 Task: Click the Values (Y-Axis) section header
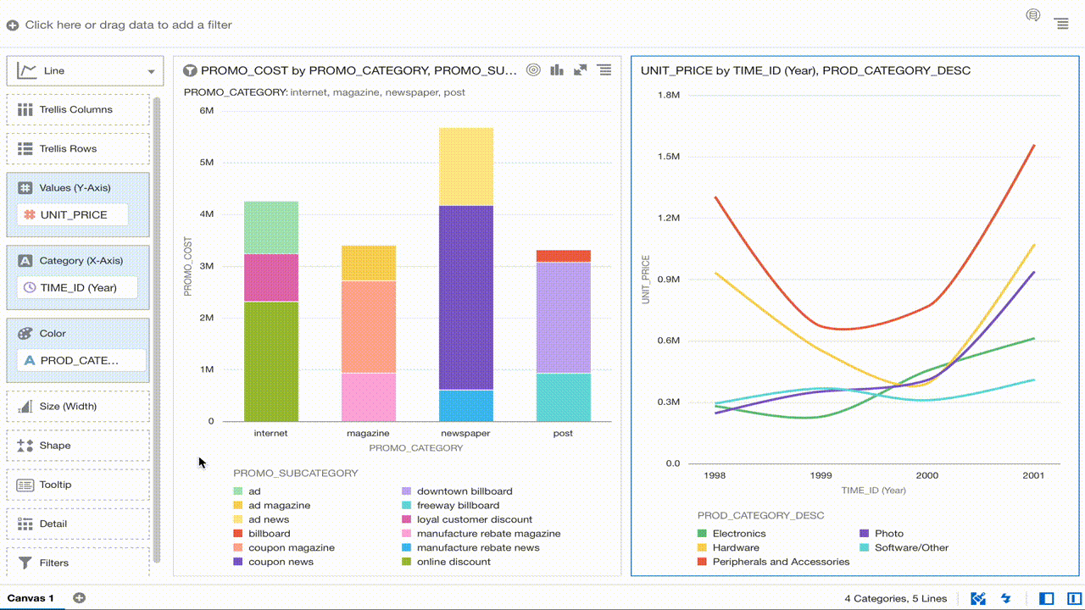[75, 188]
